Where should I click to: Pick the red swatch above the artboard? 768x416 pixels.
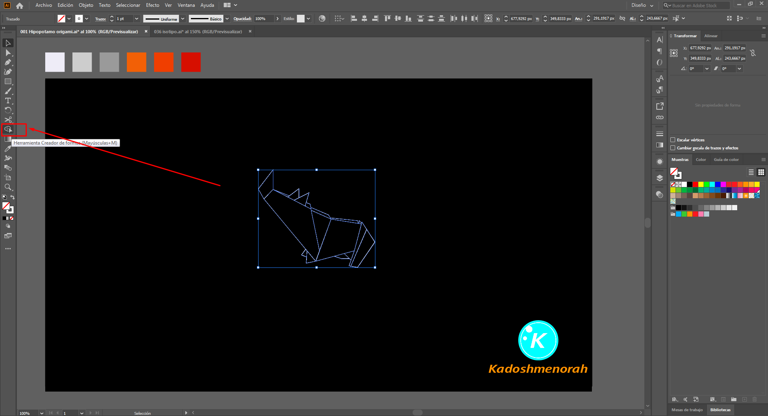(x=191, y=62)
